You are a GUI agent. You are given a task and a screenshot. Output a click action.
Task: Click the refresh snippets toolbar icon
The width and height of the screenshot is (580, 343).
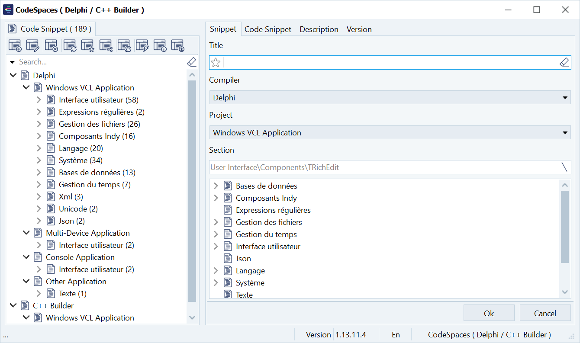pyautogui.click(x=70, y=45)
